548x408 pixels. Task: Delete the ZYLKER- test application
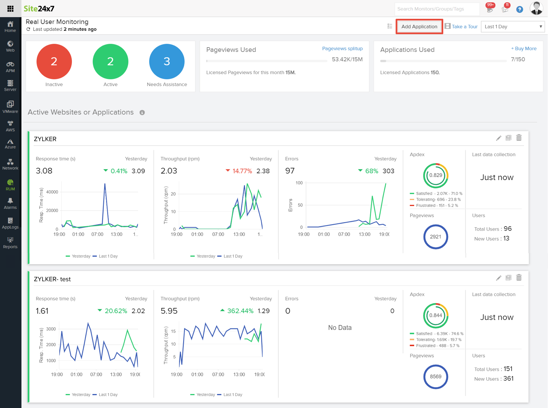click(x=519, y=278)
